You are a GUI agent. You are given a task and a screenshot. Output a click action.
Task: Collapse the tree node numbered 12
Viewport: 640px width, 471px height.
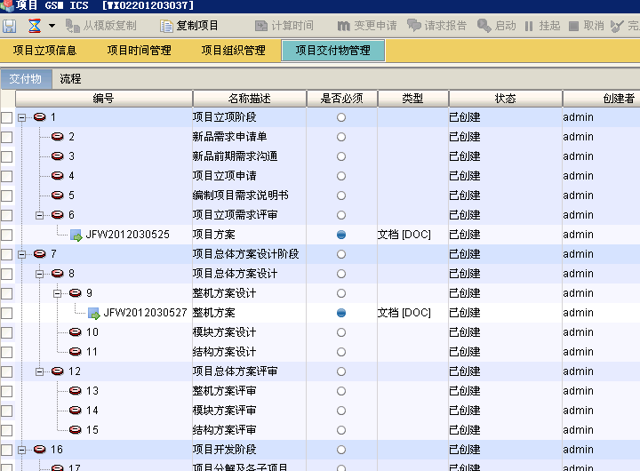(39, 371)
